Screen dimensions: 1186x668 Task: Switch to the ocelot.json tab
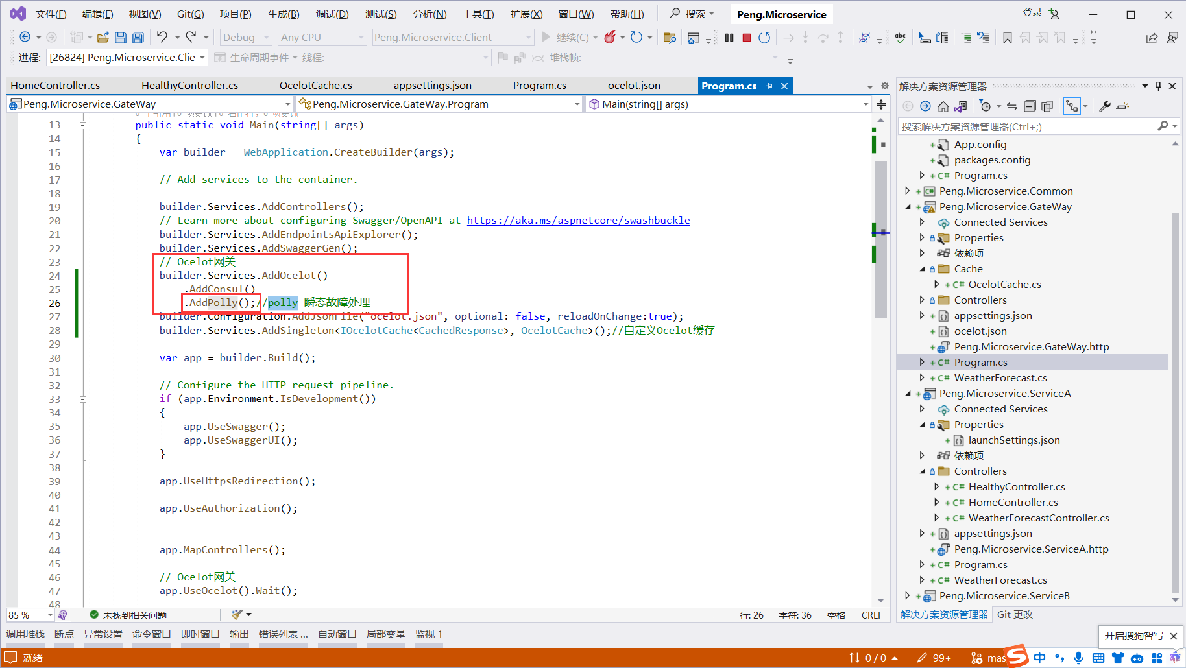click(634, 86)
